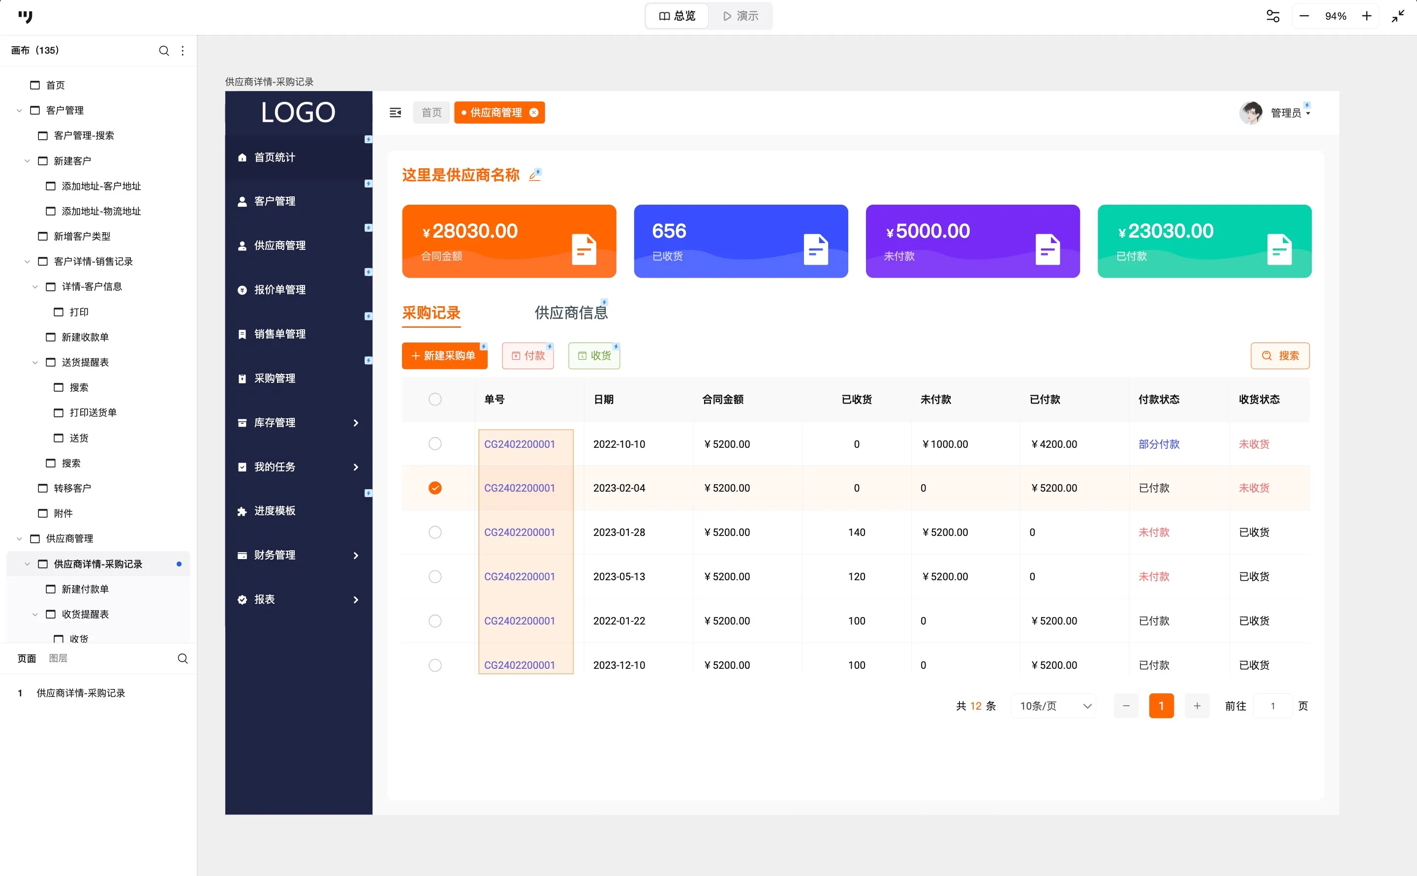Click the 新建采购单 button
Viewport: 1417px width, 876px height.
pyautogui.click(x=444, y=356)
